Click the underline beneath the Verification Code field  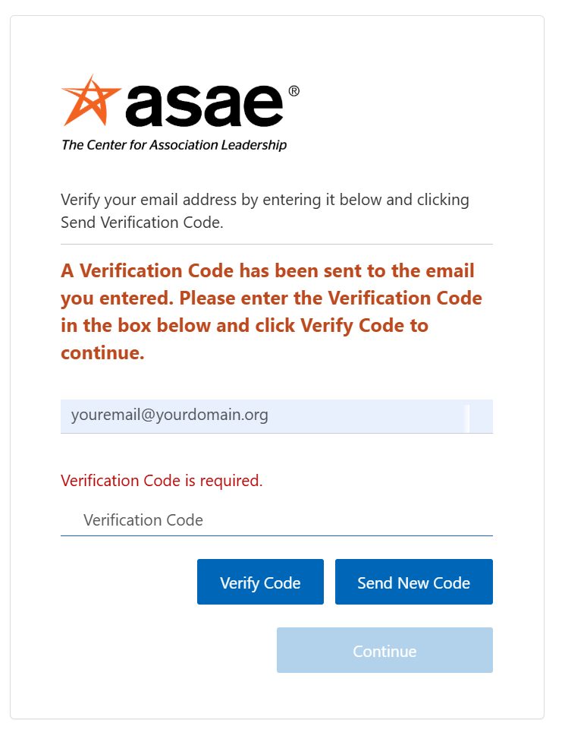click(276, 535)
